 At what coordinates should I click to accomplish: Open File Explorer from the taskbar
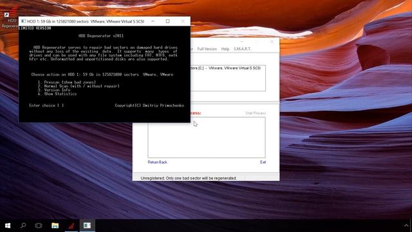point(55,226)
